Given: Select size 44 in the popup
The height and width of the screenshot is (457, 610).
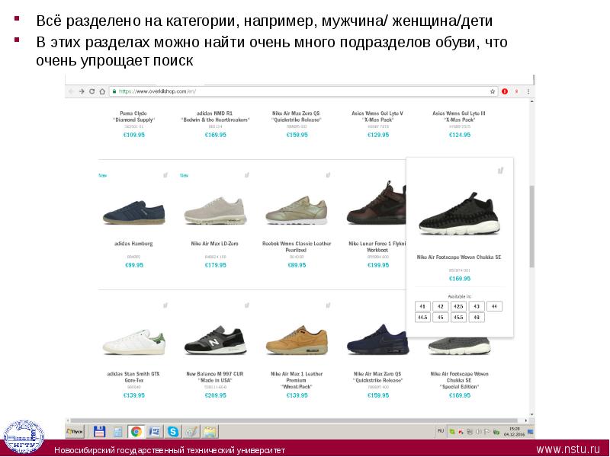Looking at the screenshot, I should (494, 306).
